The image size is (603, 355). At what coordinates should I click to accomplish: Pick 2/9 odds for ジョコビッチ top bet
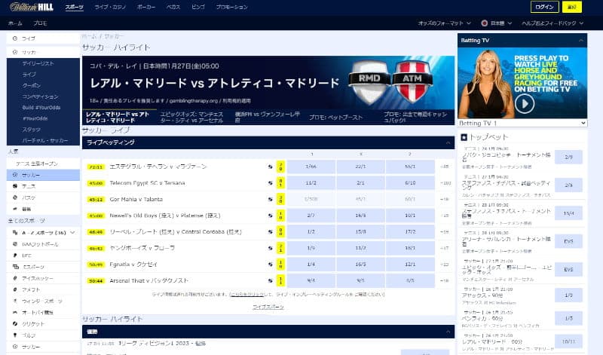click(x=568, y=157)
